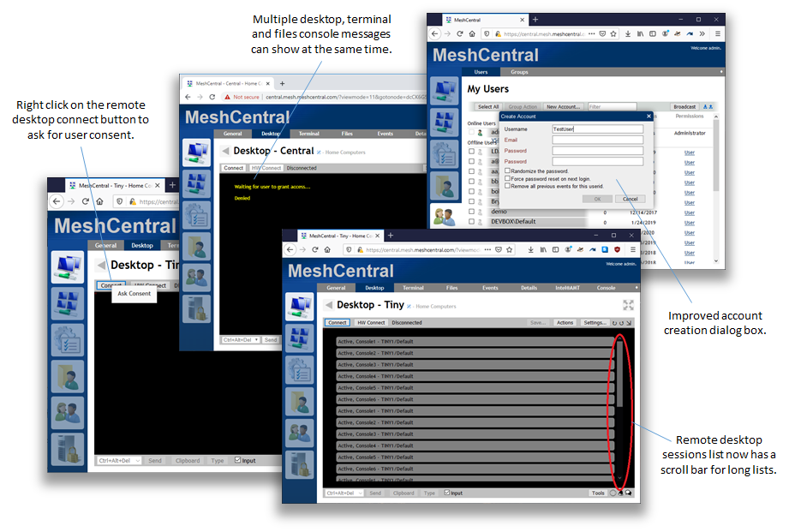Click Email field in Create Account dialog
789x532 pixels.
pyautogui.click(x=597, y=140)
